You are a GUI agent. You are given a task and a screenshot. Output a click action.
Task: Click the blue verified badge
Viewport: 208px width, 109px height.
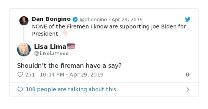75,19
